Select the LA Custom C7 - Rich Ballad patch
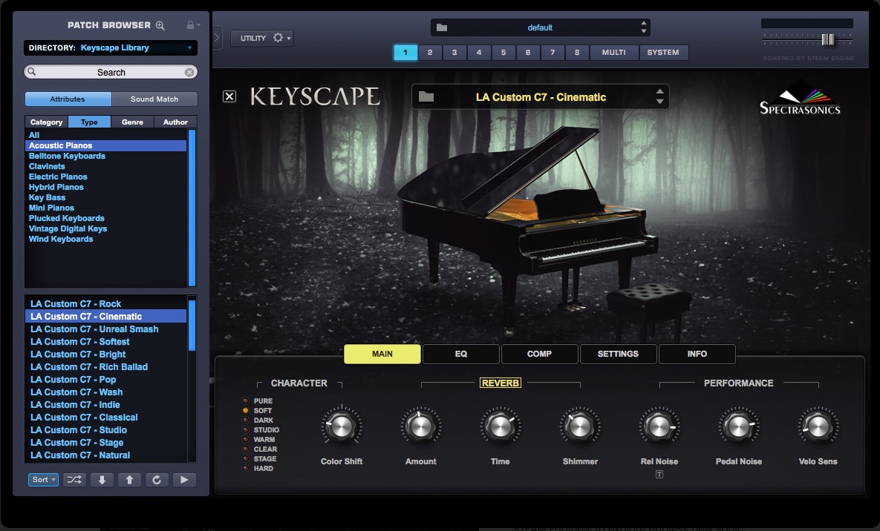The width and height of the screenshot is (880, 531). [89, 367]
